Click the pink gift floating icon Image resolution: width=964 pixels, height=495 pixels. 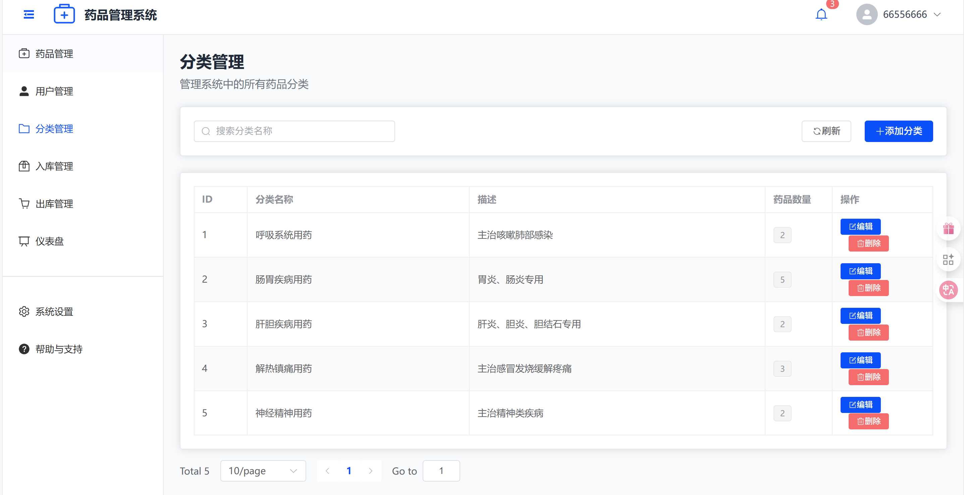tap(948, 228)
